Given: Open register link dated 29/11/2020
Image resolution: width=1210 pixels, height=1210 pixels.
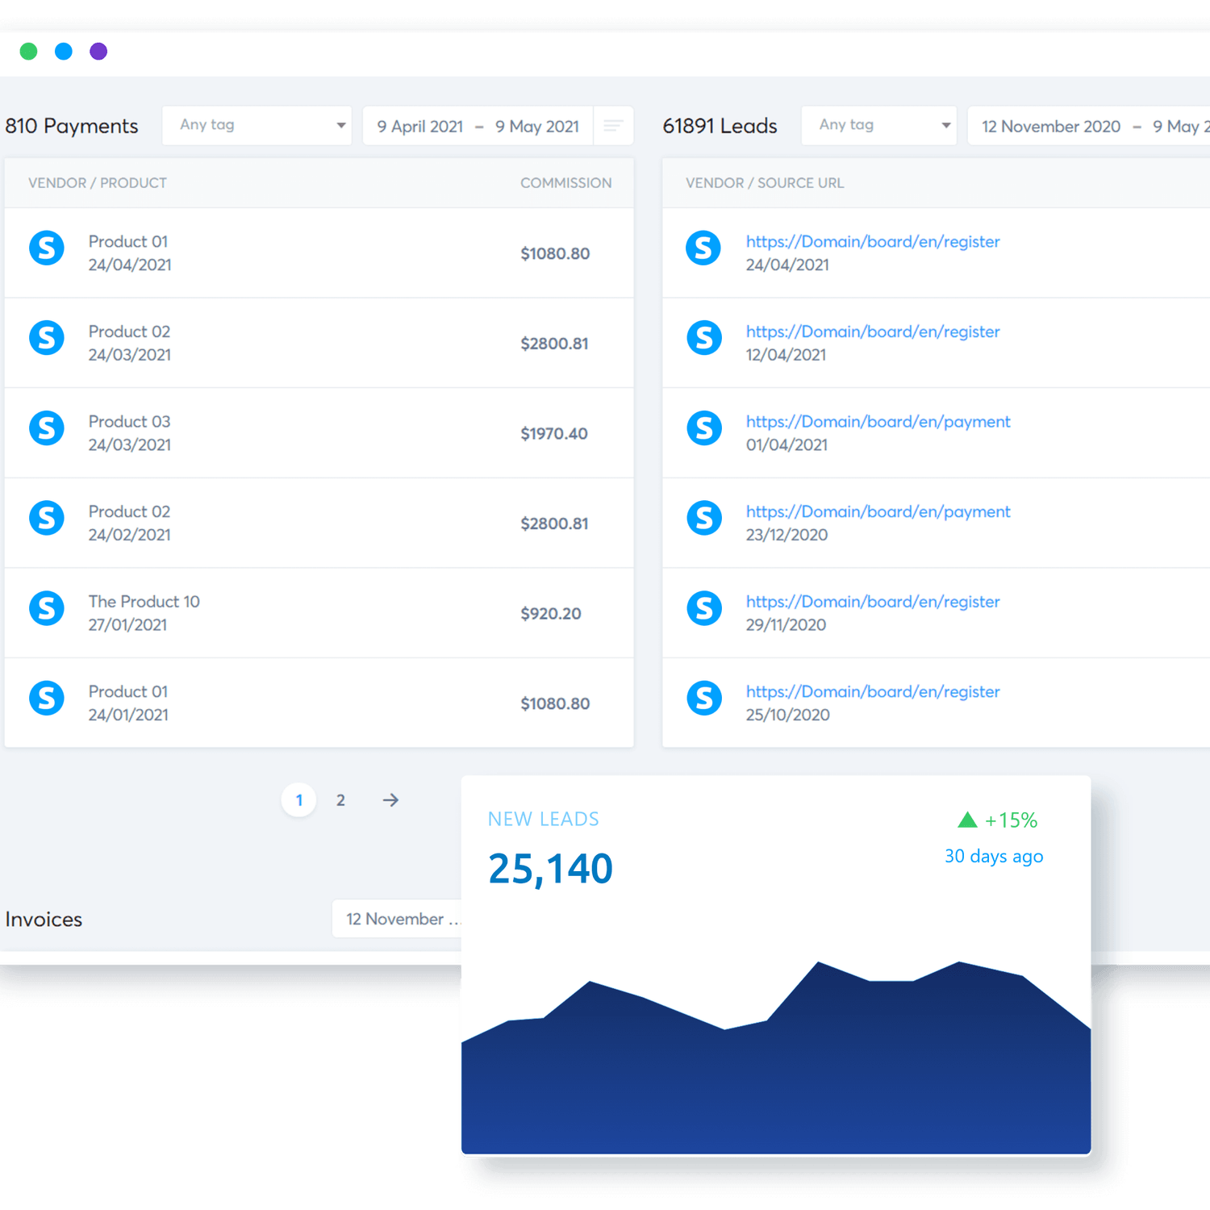Looking at the screenshot, I should pyautogui.click(x=873, y=602).
